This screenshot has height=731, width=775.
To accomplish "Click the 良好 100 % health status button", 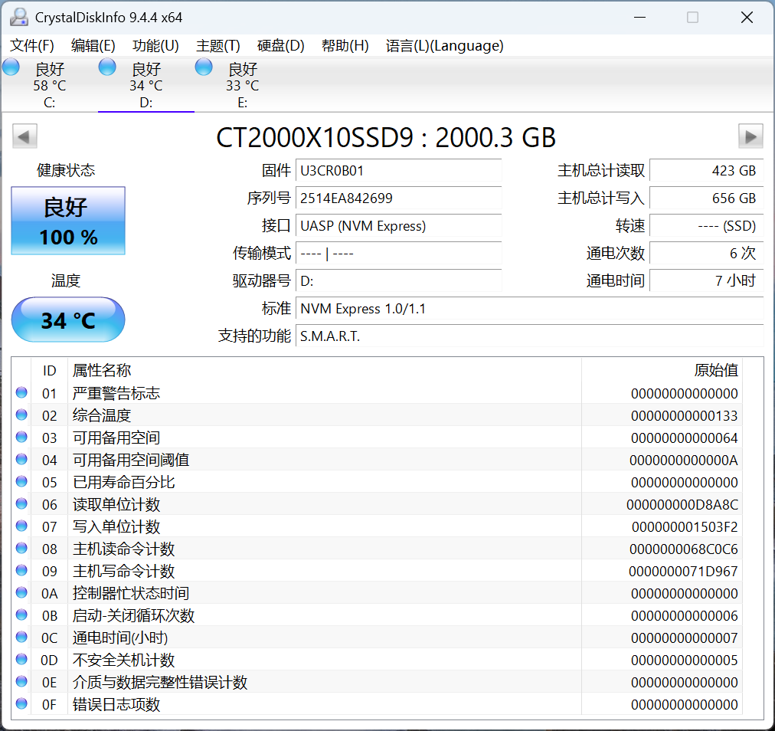I will click(68, 221).
